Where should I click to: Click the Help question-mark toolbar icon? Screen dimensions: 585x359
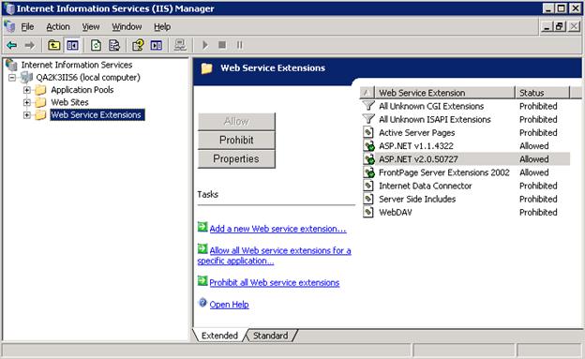click(138, 46)
